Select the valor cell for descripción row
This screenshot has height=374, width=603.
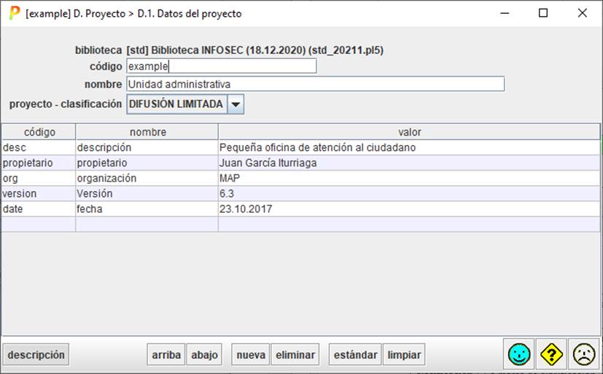408,147
